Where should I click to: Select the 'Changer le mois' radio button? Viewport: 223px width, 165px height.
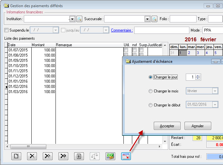(x=151, y=91)
